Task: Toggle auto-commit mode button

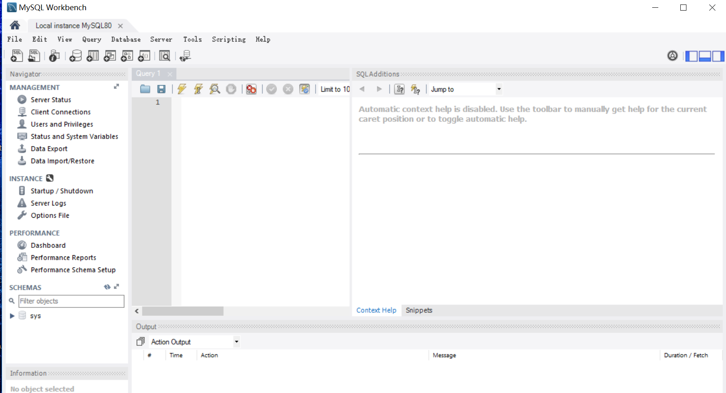Action: click(305, 89)
